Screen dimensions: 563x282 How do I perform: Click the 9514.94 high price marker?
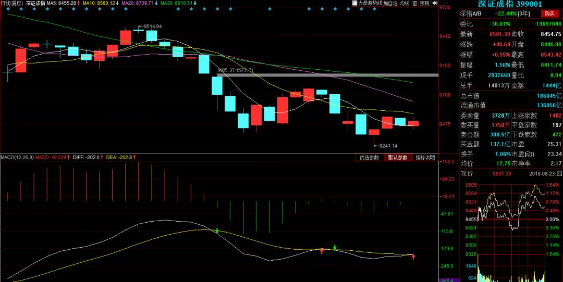click(152, 27)
